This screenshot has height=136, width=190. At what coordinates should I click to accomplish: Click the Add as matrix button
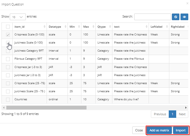click(x=159, y=130)
